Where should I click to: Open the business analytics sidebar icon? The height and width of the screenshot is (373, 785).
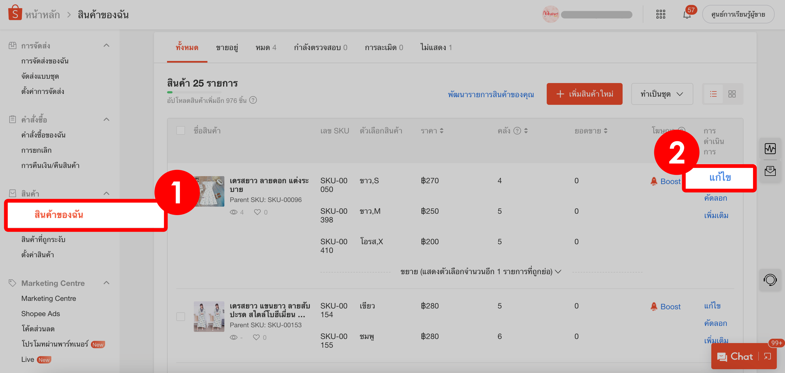[x=770, y=149]
